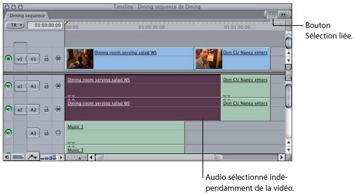Toggle Auto Select on V1 track
The width and height of the screenshot is (354, 194).
click(x=58, y=59)
